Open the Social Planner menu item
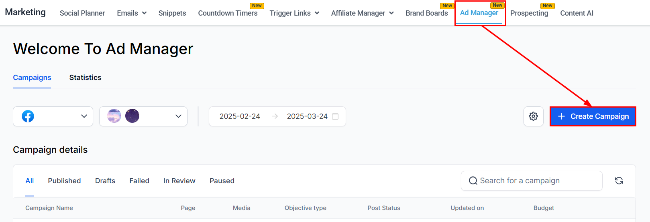 point(82,13)
